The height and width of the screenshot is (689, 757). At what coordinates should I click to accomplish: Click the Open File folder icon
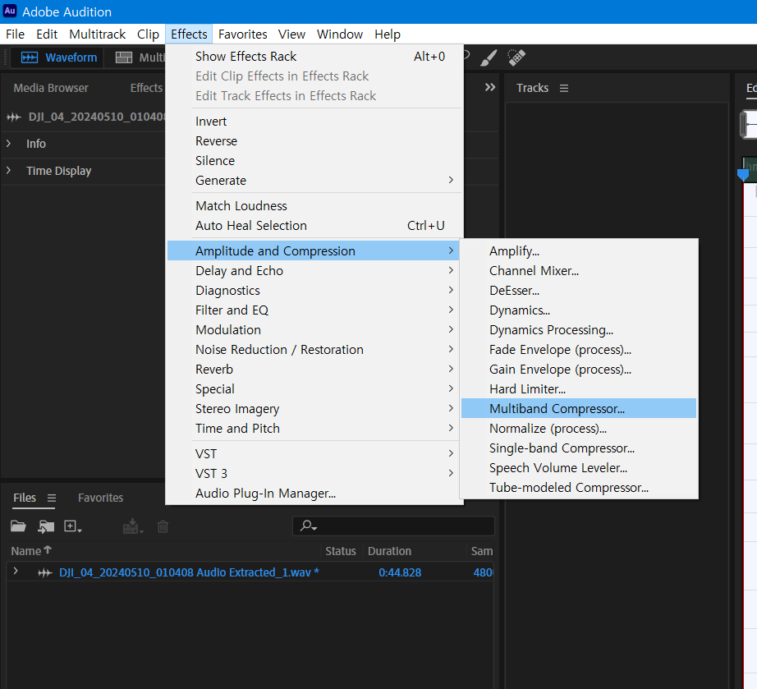click(18, 526)
